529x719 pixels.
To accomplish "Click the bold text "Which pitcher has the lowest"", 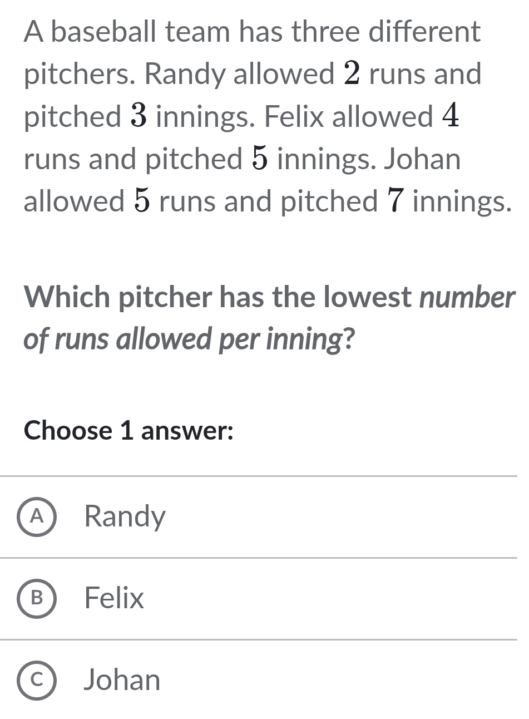I will (221, 298).
